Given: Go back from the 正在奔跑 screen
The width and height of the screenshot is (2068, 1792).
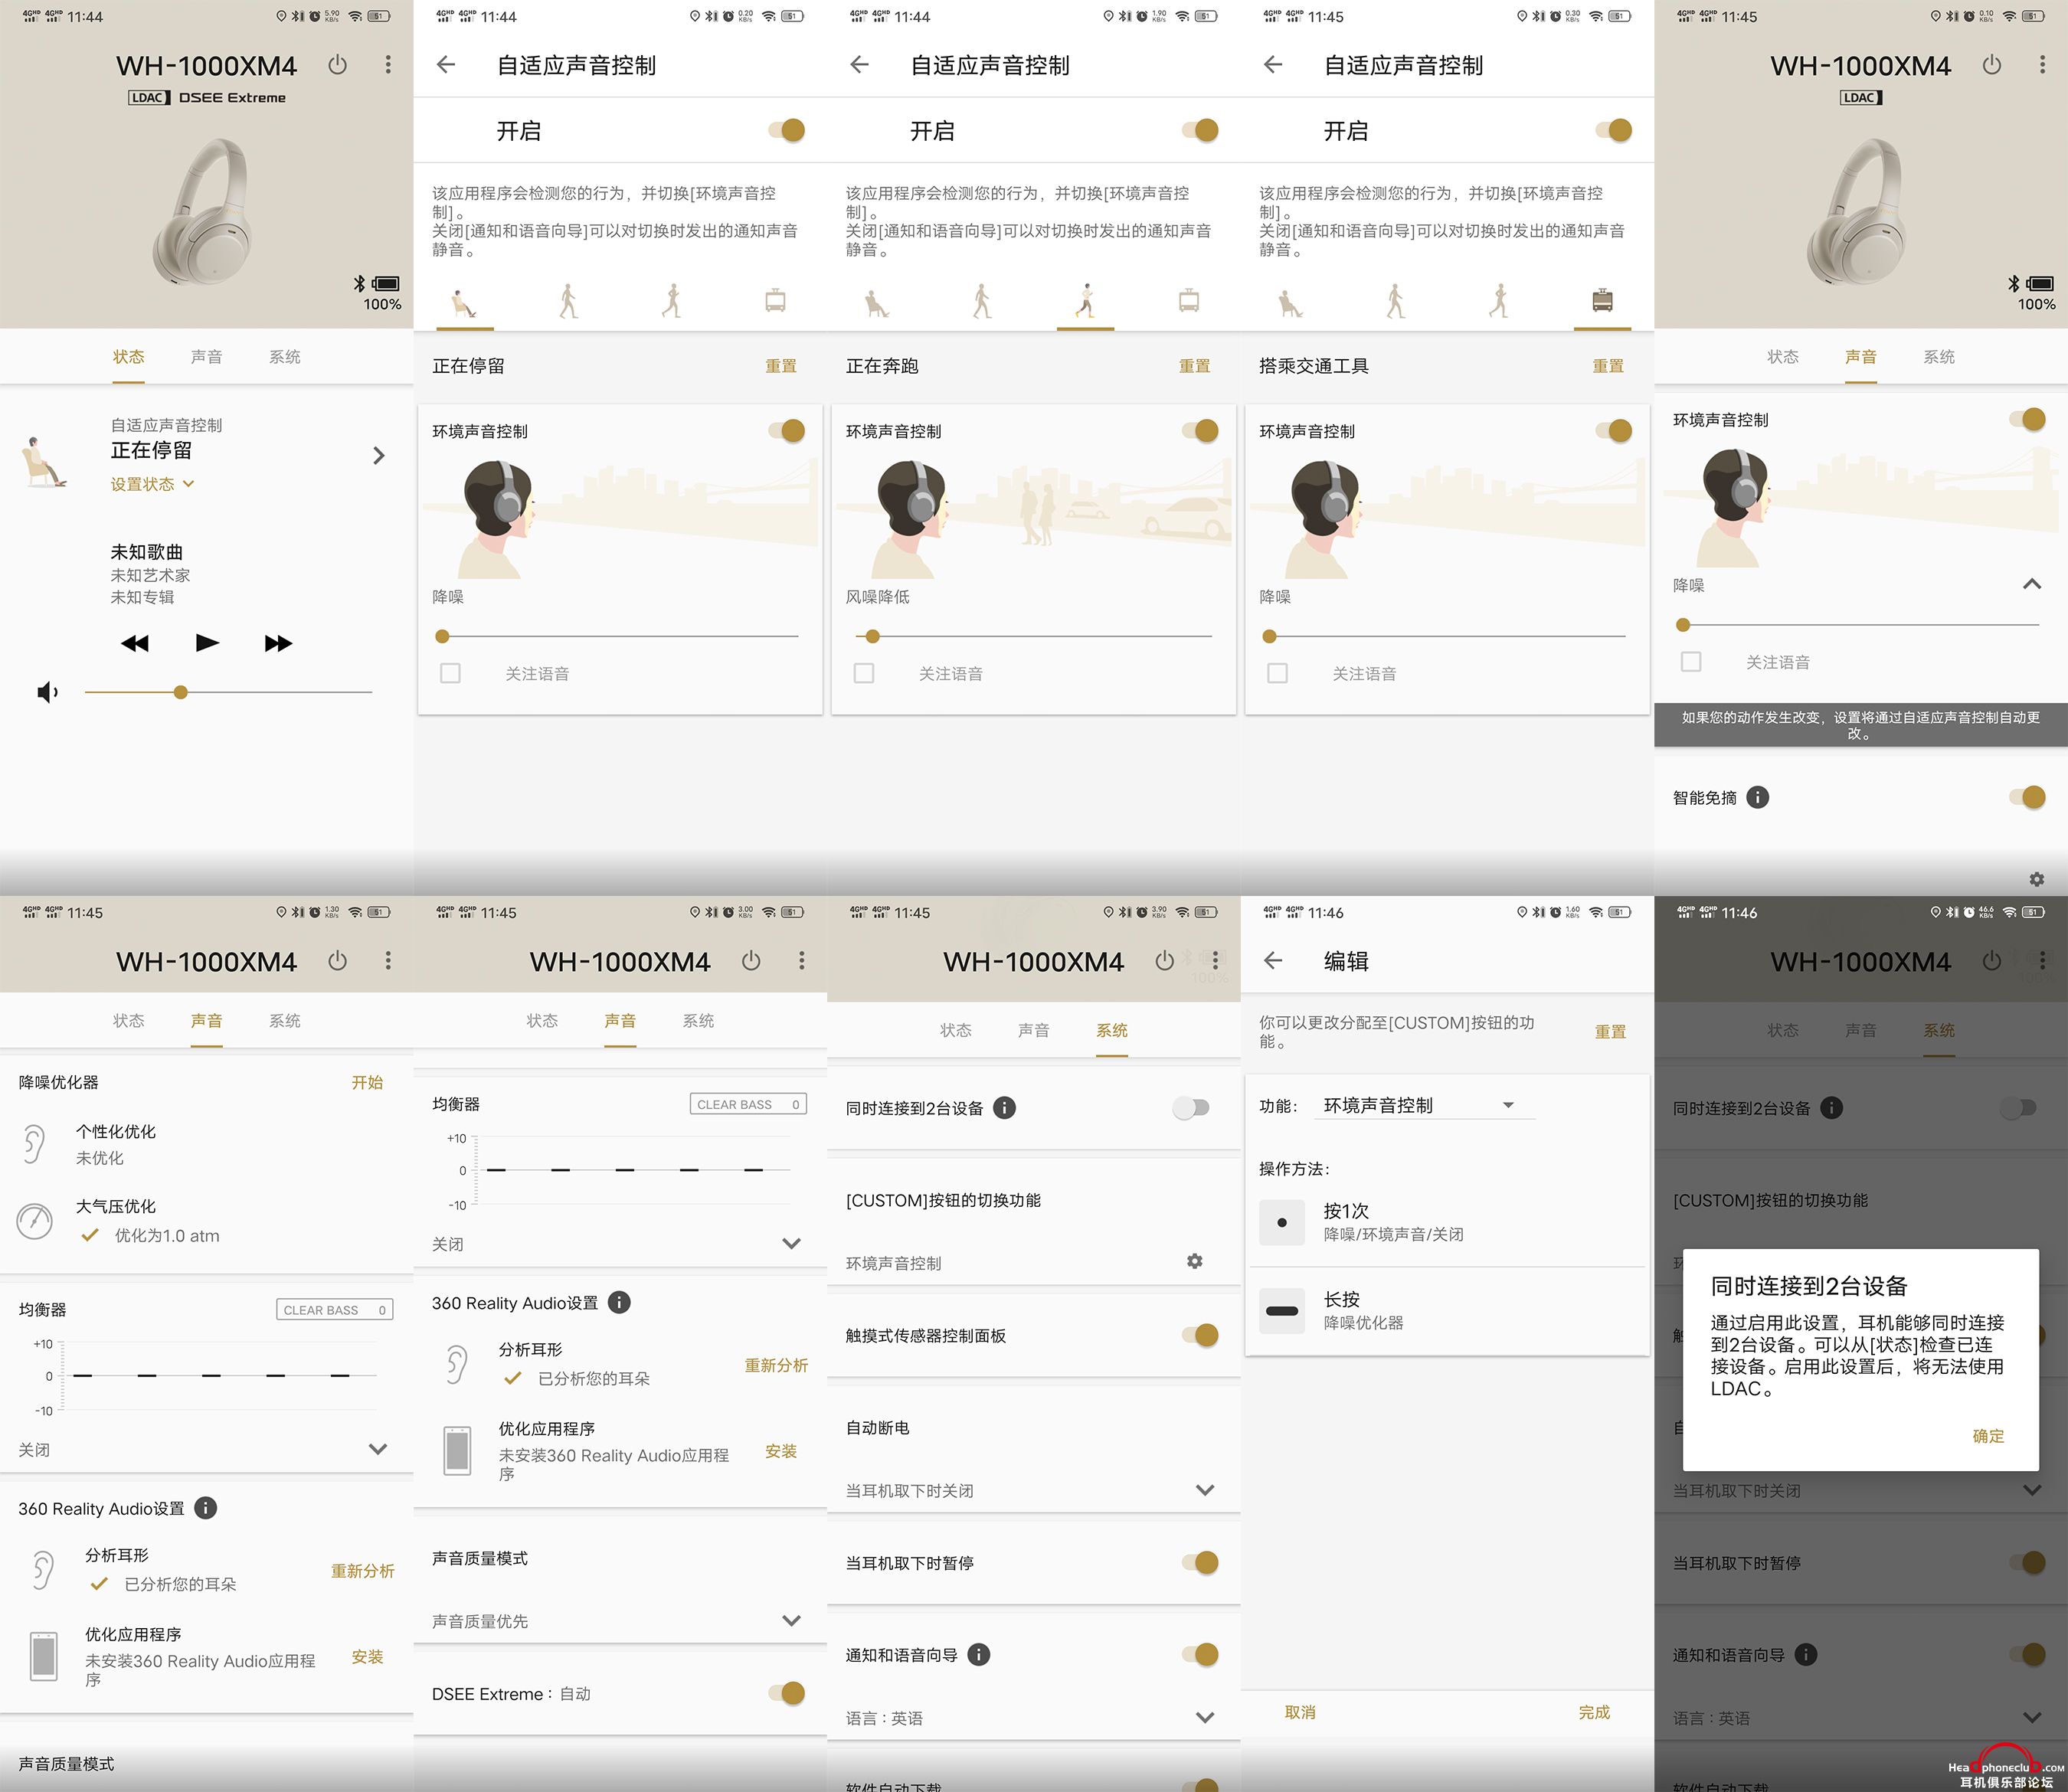Looking at the screenshot, I should click(859, 65).
